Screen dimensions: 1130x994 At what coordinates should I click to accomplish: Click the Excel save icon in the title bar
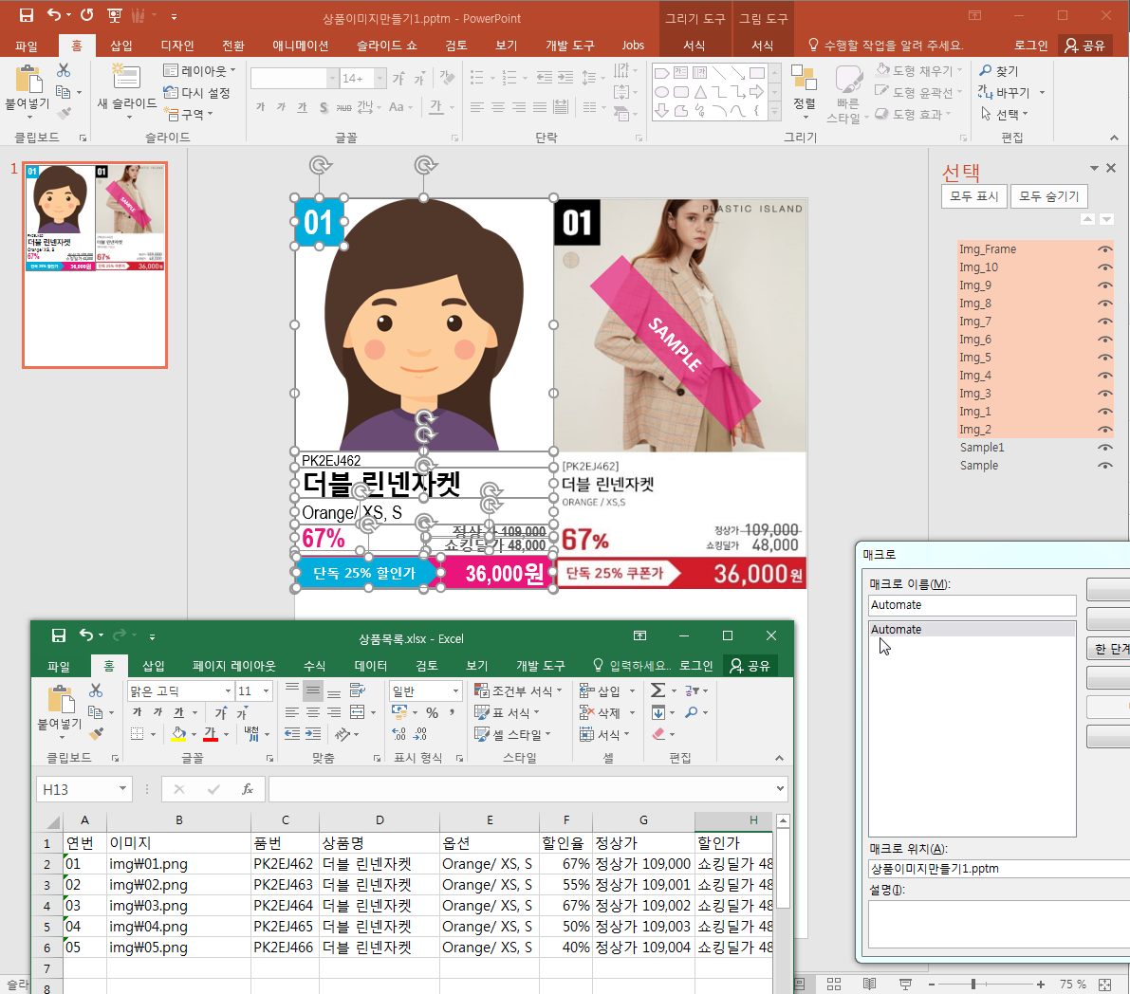tap(59, 635)
